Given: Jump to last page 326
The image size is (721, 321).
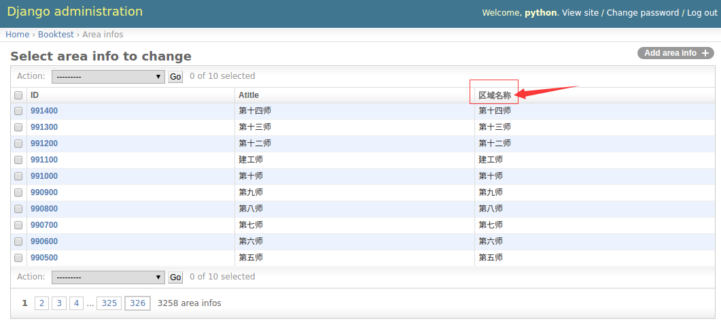Looking at the screenshot, I should [137, 303].
